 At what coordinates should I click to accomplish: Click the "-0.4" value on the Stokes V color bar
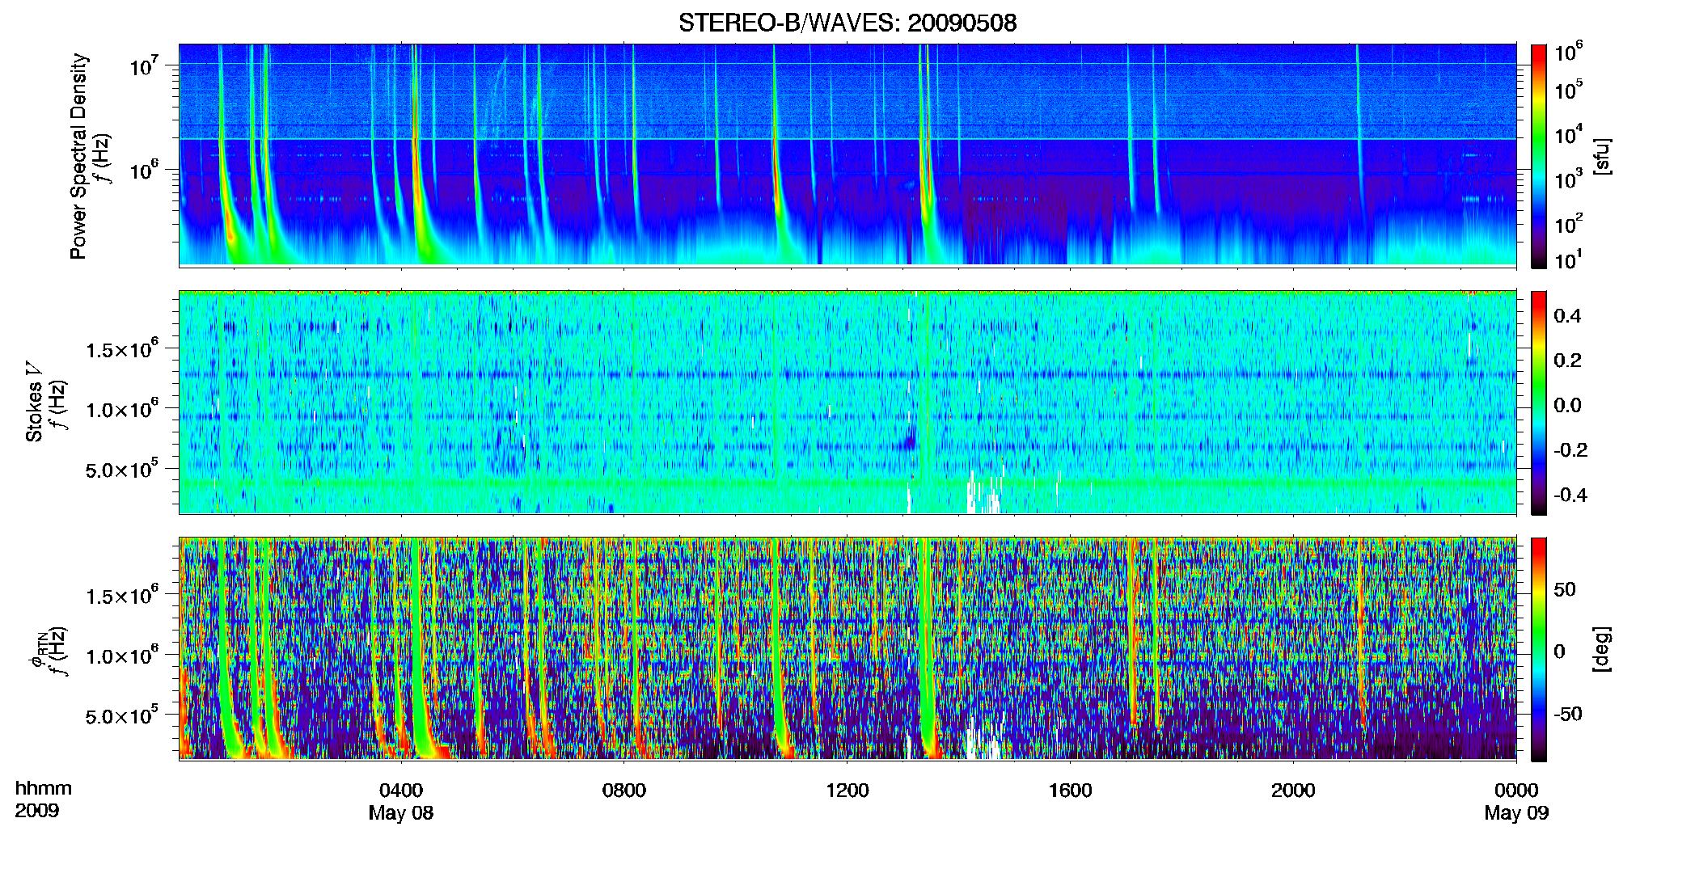[1570, 495]
